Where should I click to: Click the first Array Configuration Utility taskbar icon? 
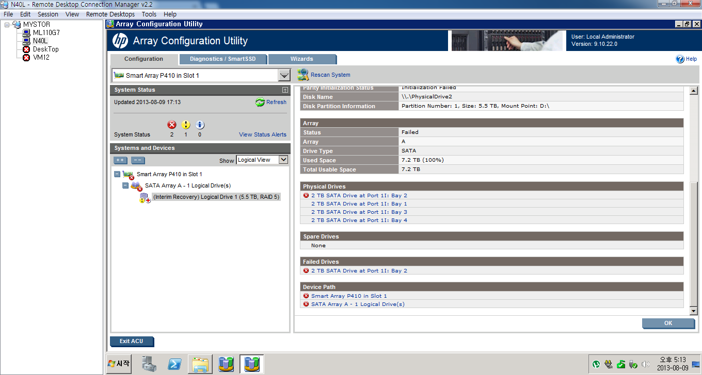pos(226,364)
